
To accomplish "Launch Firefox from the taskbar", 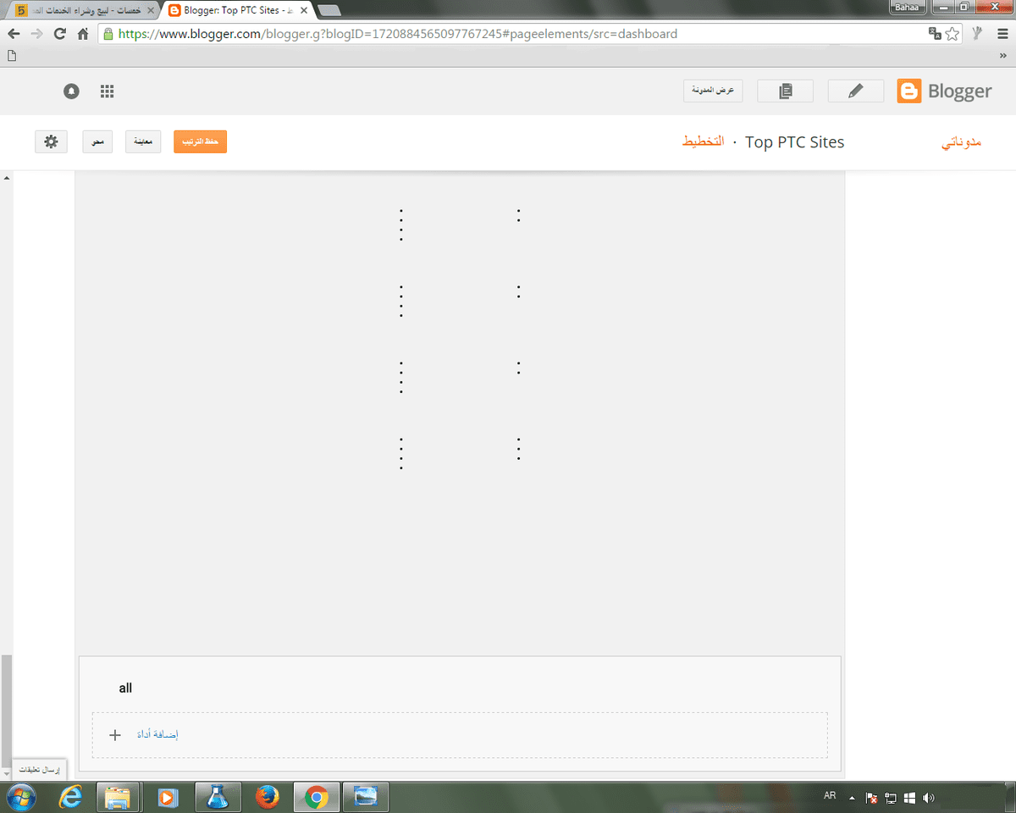I will 268,797.
